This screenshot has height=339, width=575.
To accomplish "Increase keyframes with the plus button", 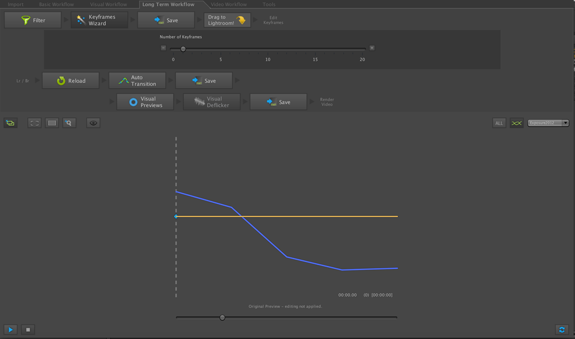I will click(372, 48).
